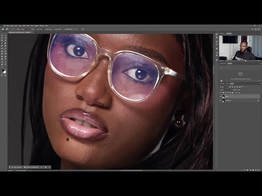Open the layer blend mode Normal dropdown
Image resolution: width=262 pixels, height=196 pixels.
click(x=226, y=90)
